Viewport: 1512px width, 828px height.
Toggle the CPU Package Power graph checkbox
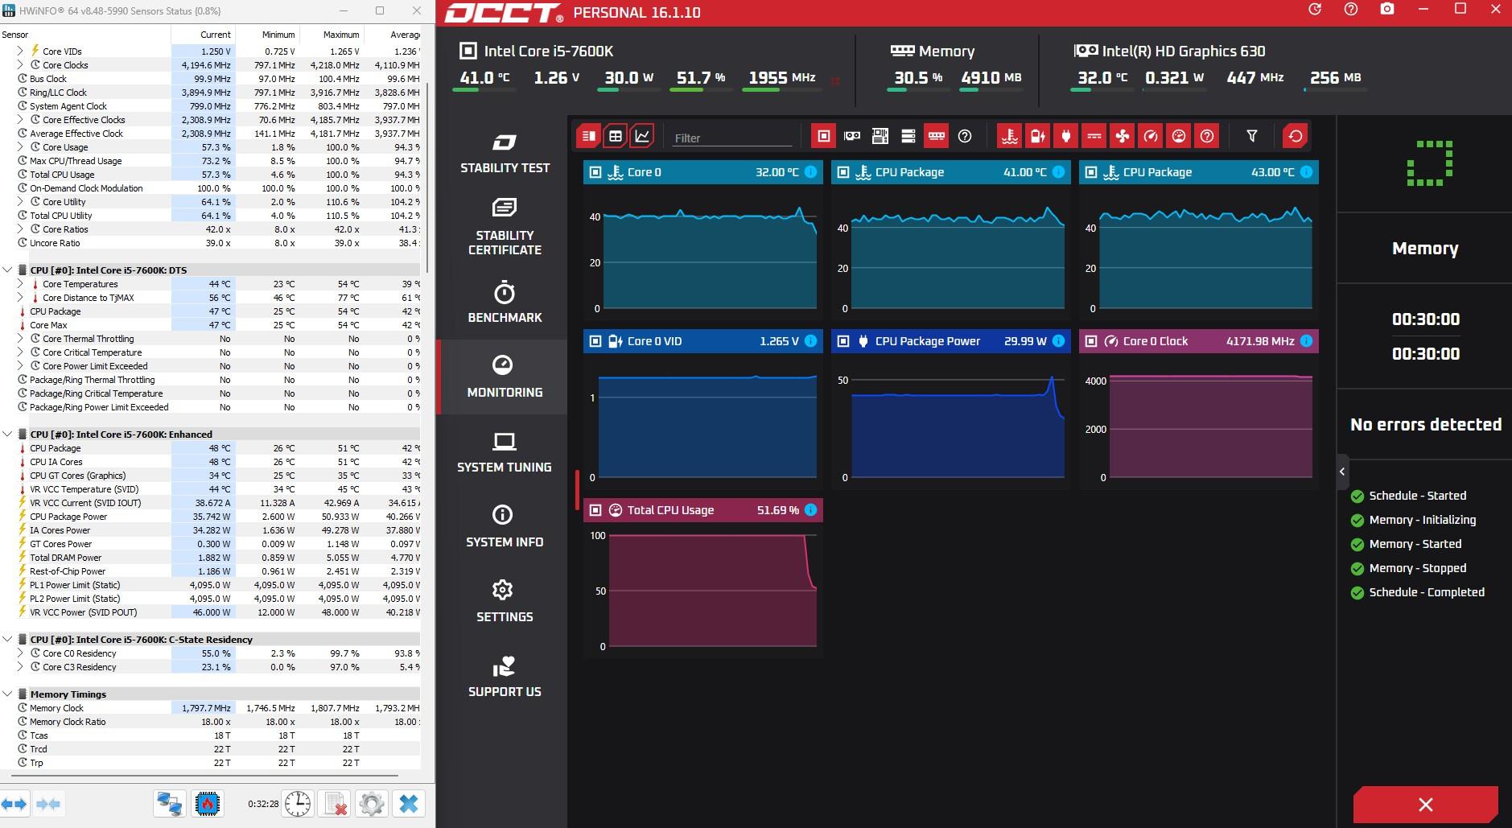point(843,341)
